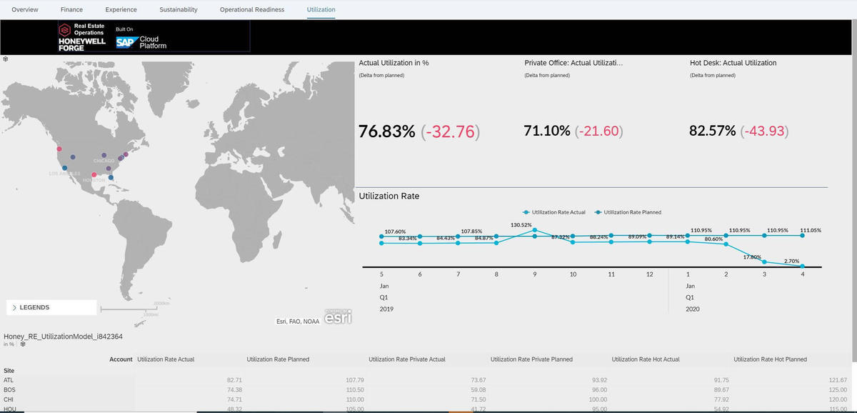The width and height of the screenshot is (857, 413).
Task: Go to the Operational Readiness tab
Action: tap(251, 9)
